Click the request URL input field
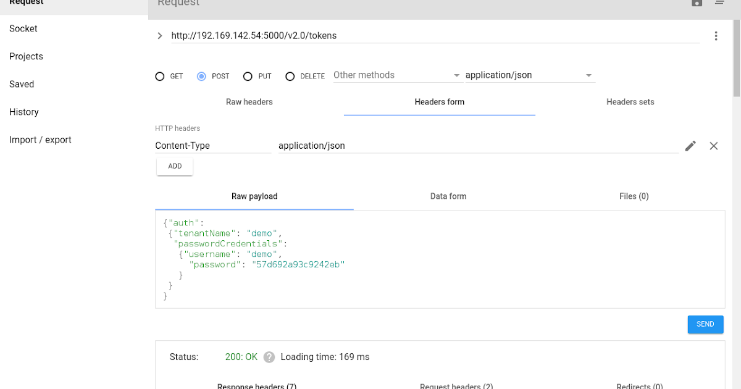This screenshot has width=741, height=389. pos(432,36)
